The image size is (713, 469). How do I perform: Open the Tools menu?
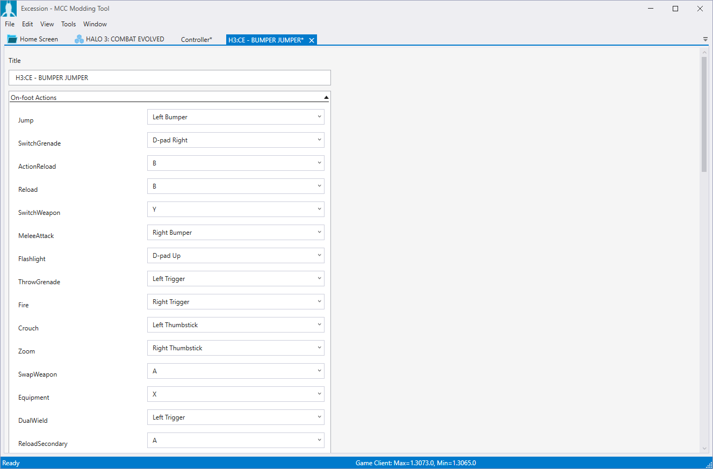click(x=68, y=24)
